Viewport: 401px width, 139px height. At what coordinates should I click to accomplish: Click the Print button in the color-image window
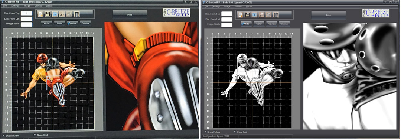130,15
